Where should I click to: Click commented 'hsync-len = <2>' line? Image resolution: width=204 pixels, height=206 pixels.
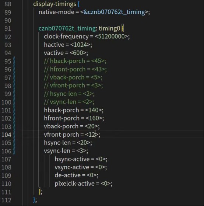click(x=69, y=94)
